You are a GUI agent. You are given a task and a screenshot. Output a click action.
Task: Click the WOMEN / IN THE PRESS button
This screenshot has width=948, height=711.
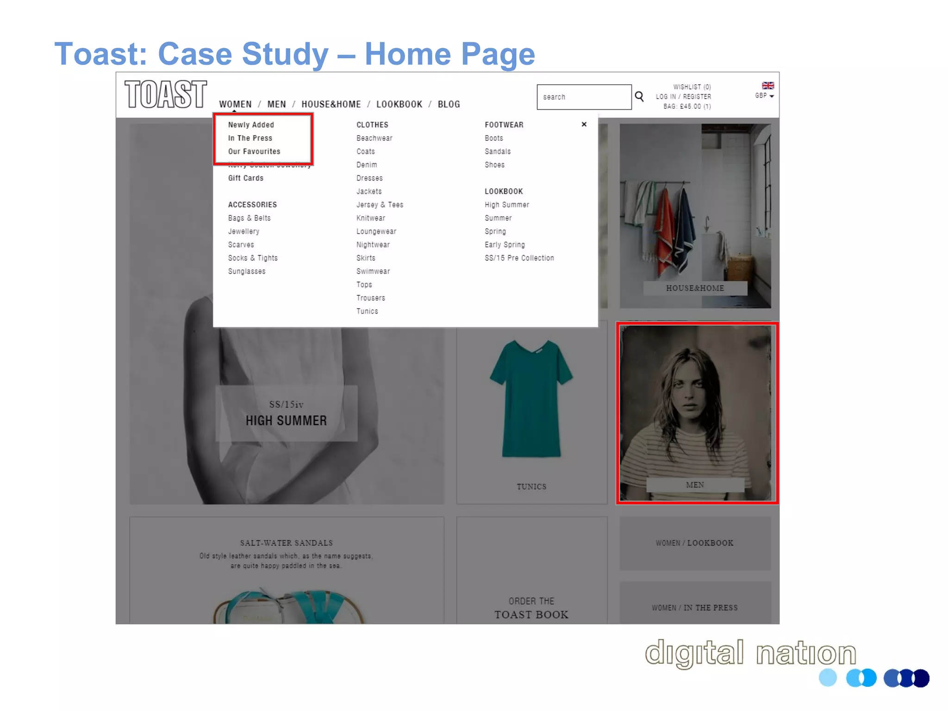(x=695, y=603)
